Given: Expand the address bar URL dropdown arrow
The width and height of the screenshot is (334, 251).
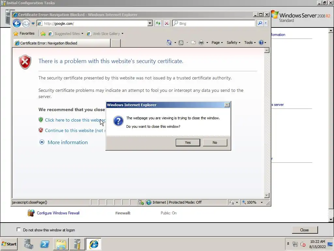Looking at the screenshot, I should coord(150,23).
